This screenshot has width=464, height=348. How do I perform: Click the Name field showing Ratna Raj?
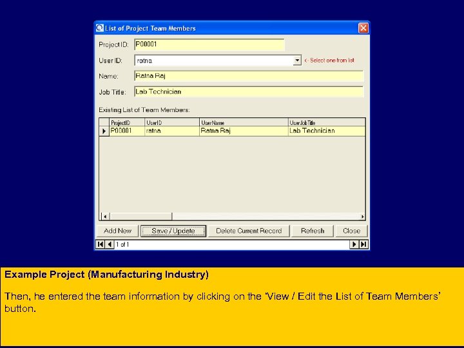point(249,76)
